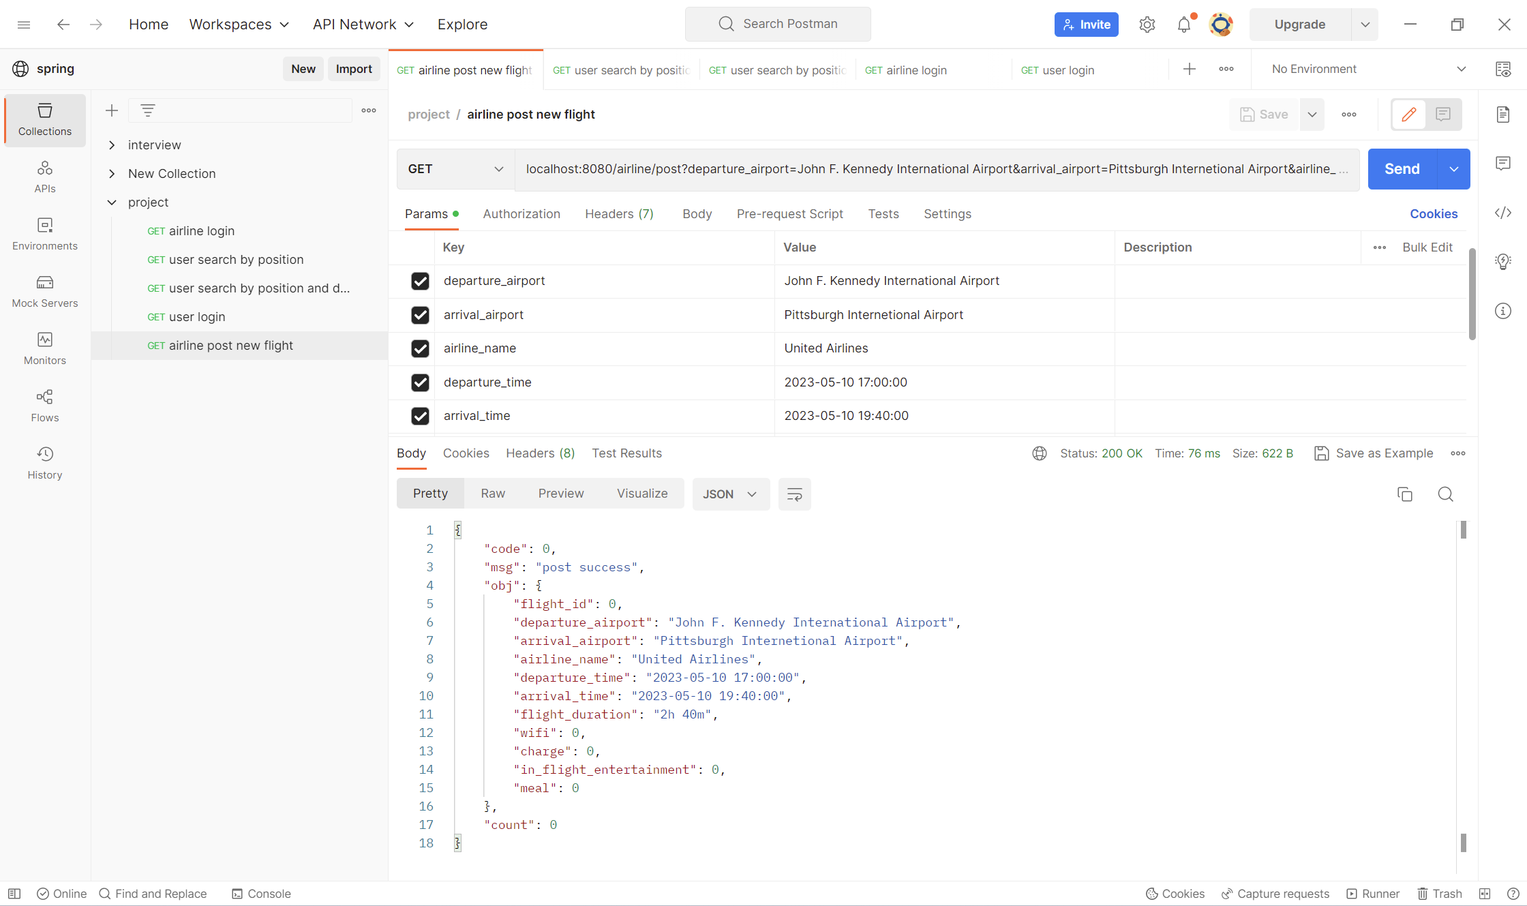Open the comment mode icon beside pencil
Image resolution: width=1527 pixels, height=906 pixels.
pos(1443,115)
